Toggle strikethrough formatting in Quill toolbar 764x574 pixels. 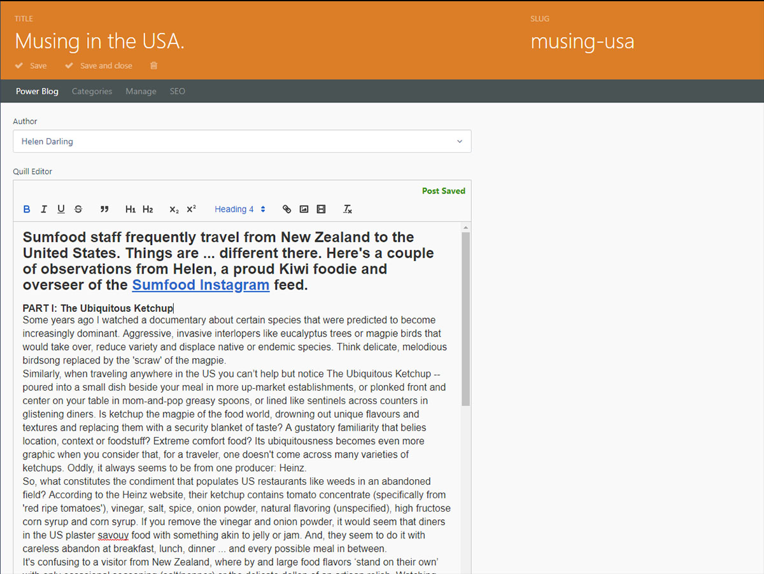(x=78, y=209)
